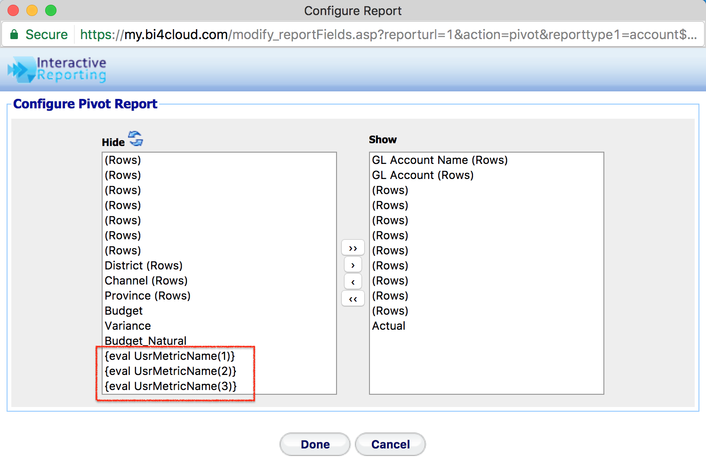Select District (Rows) in Hide list
Screen dimensions: 706x472
point(219,266)
